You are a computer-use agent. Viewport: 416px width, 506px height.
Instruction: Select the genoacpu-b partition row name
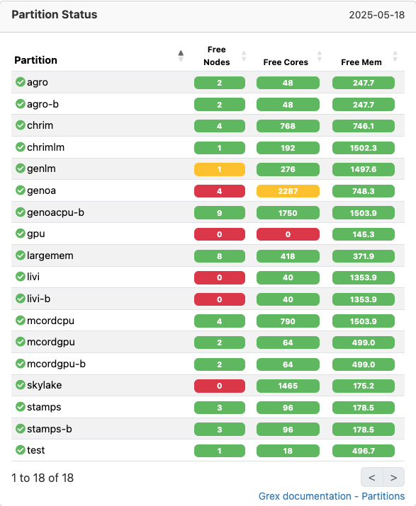tap(55, 212)
